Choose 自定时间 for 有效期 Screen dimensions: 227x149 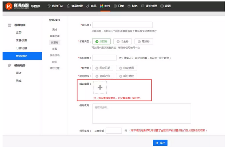126,68
